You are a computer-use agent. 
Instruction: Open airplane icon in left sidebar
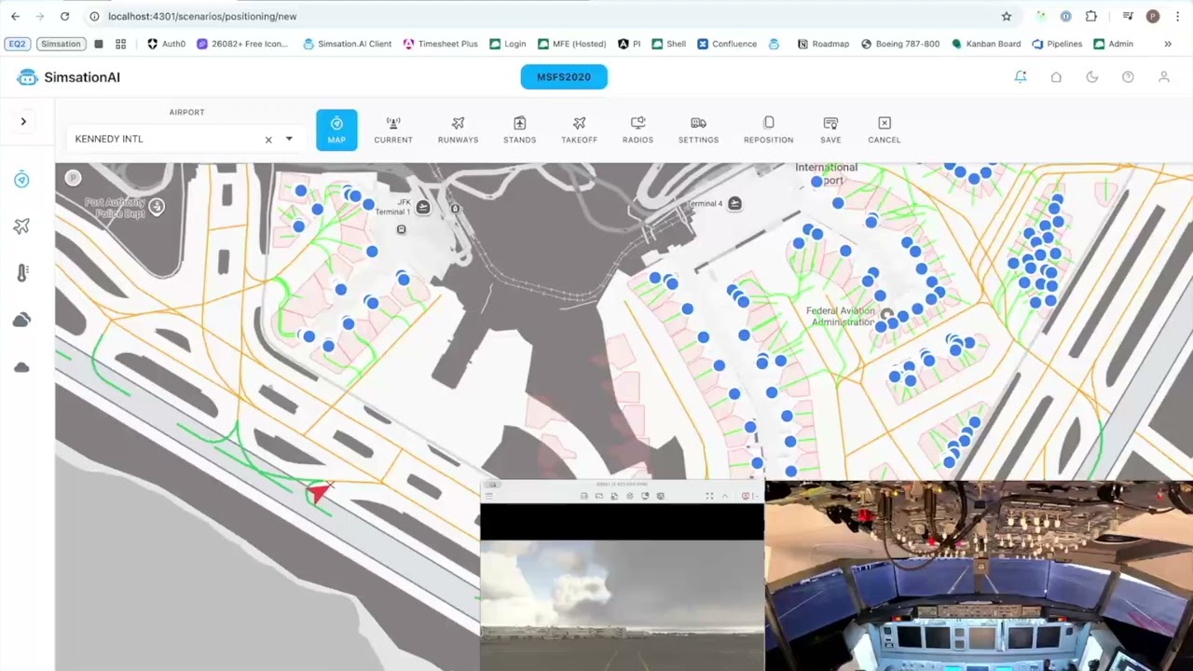pos(21,226)
